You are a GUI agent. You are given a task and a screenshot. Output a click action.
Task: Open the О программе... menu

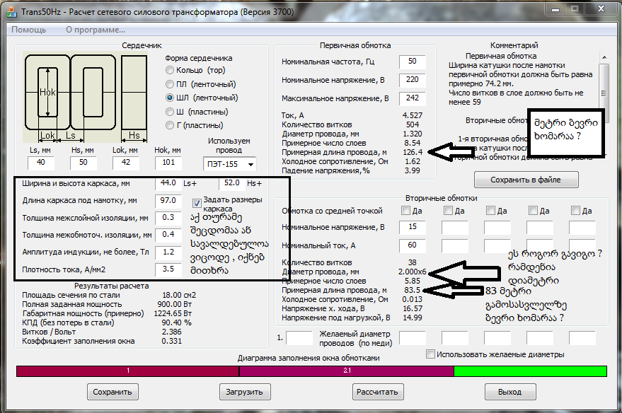pyautogui.click(x=96, y=30)
